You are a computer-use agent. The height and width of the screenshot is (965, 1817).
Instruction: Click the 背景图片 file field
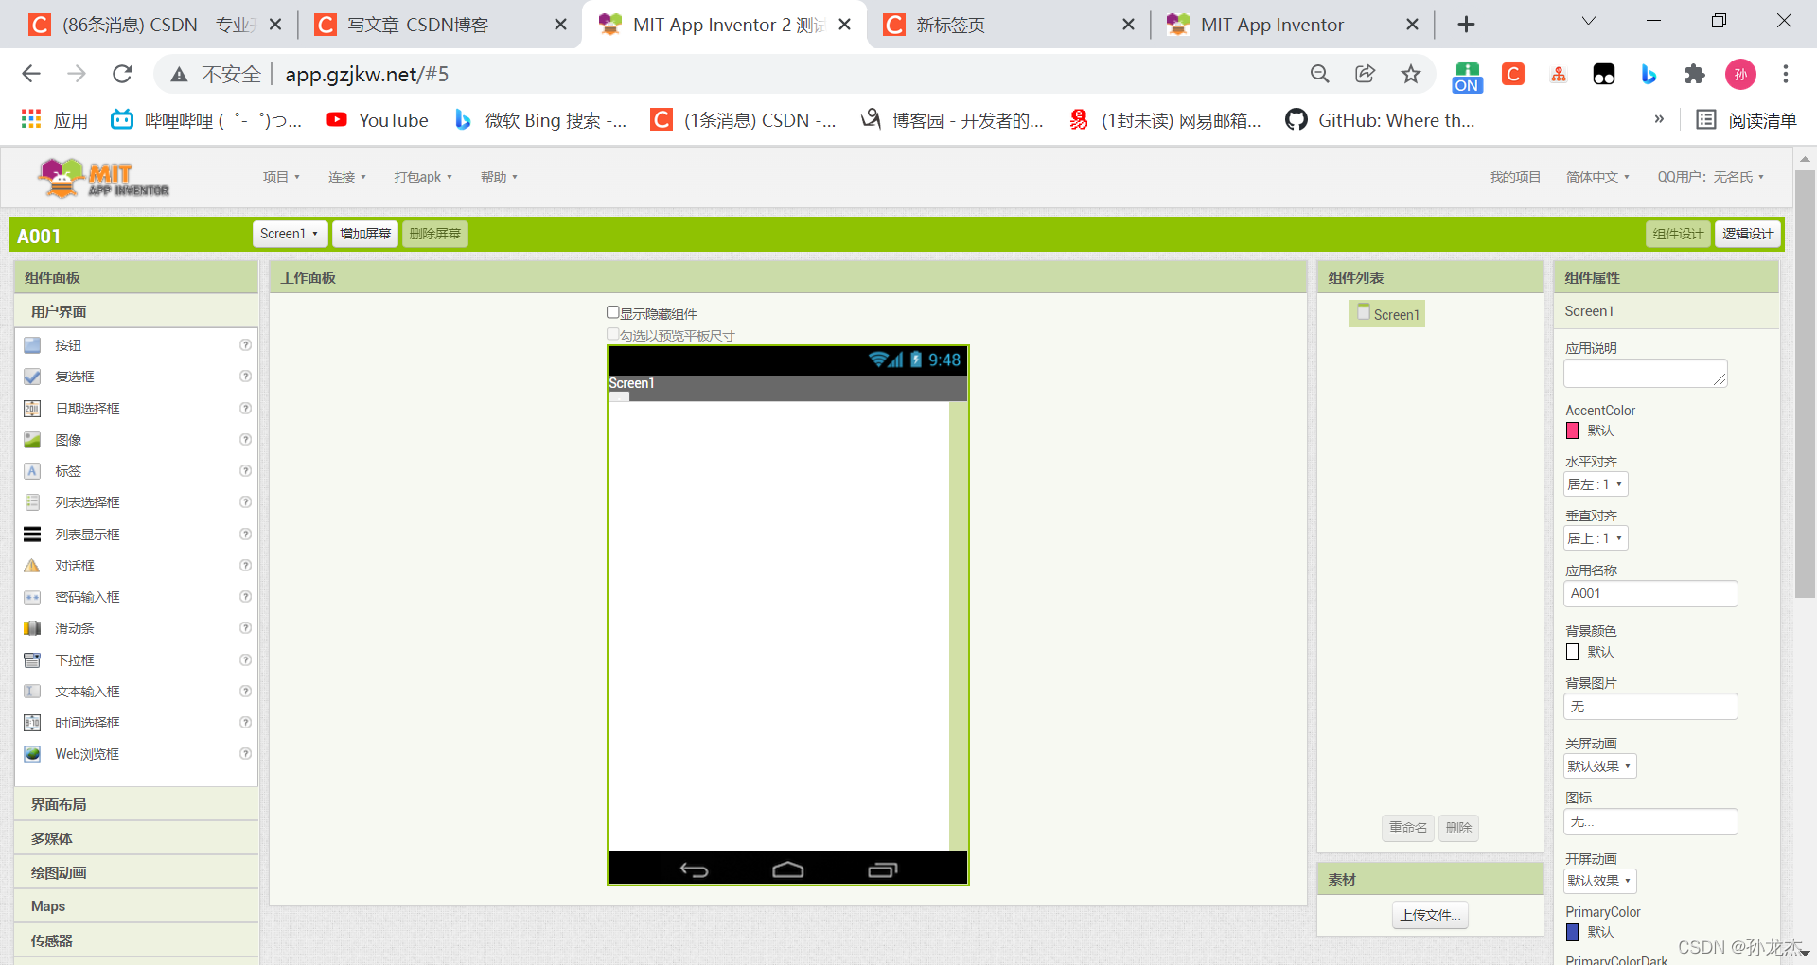tap(1650, 707)
